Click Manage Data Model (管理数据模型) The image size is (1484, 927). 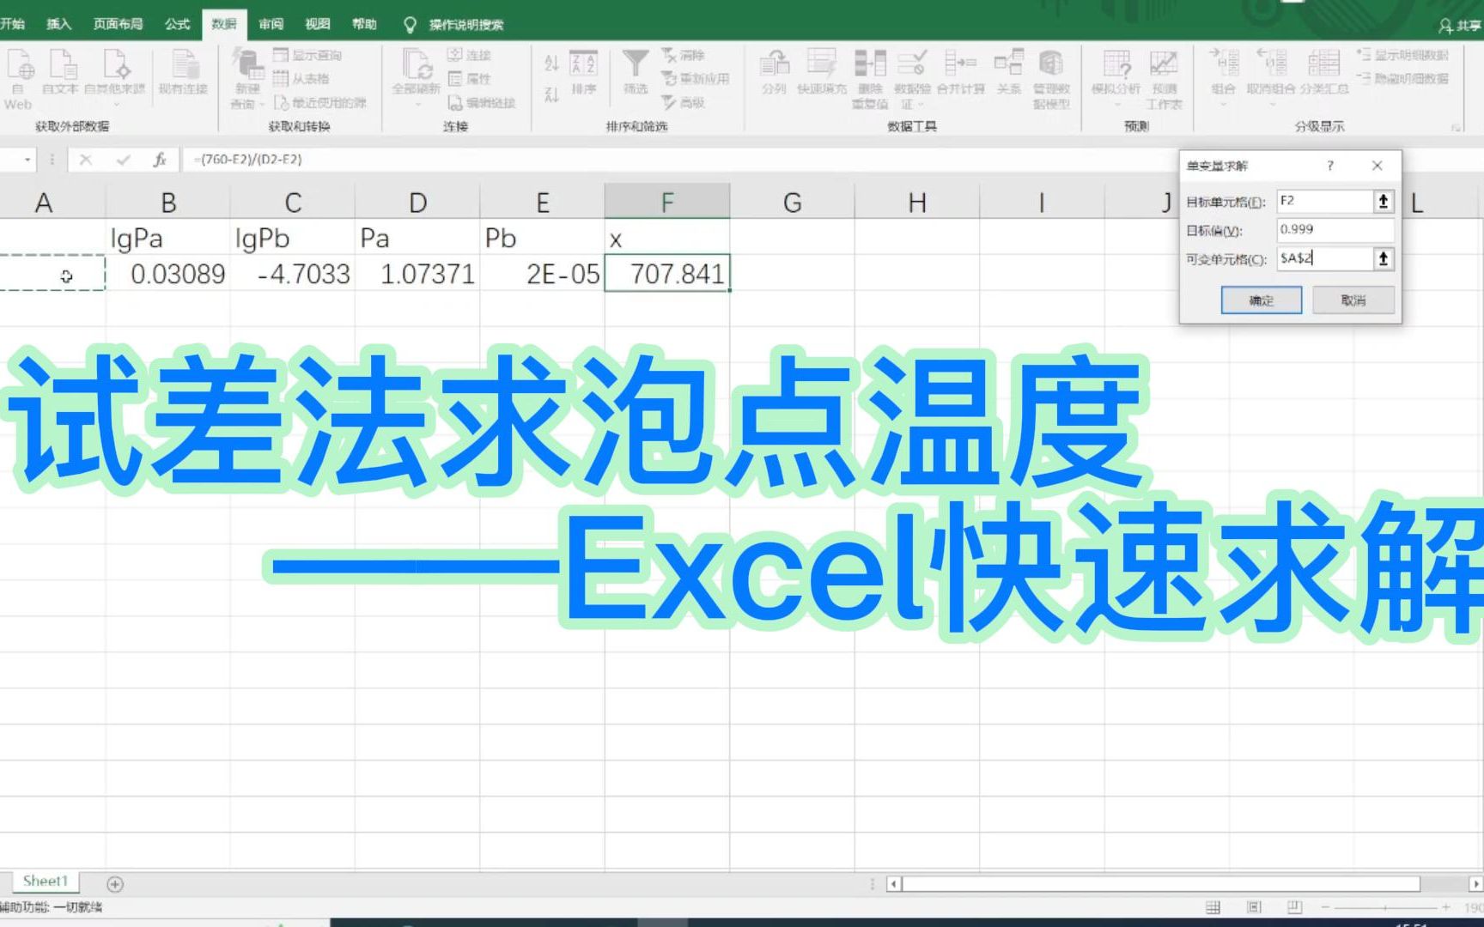(x=1051, y=79)
